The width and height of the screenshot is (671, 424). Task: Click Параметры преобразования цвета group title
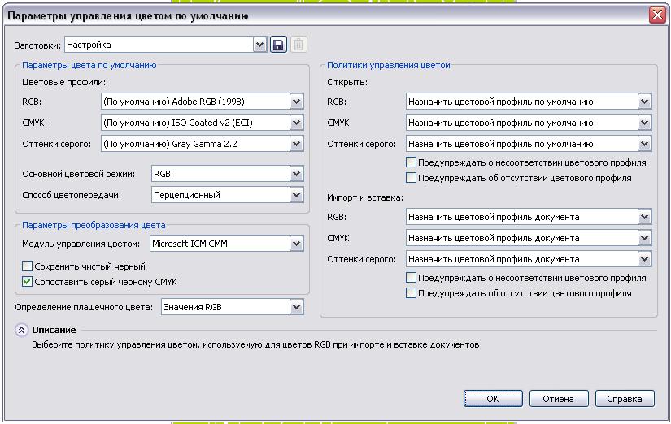[94, 225]
